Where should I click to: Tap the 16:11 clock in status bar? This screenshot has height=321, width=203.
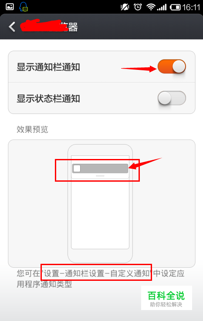pyautogui.click(x=191, y=7)
